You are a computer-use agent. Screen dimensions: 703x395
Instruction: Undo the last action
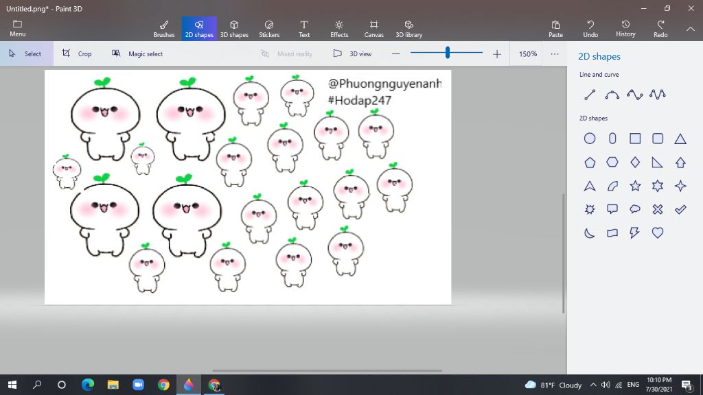[x=590, y=29]
